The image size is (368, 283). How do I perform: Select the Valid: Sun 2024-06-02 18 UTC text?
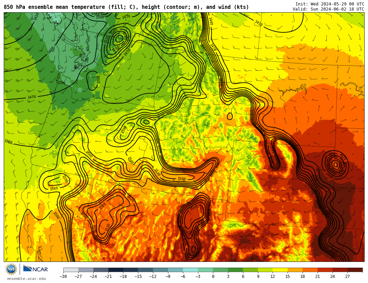pyautogui.click(x=328, y=9)
